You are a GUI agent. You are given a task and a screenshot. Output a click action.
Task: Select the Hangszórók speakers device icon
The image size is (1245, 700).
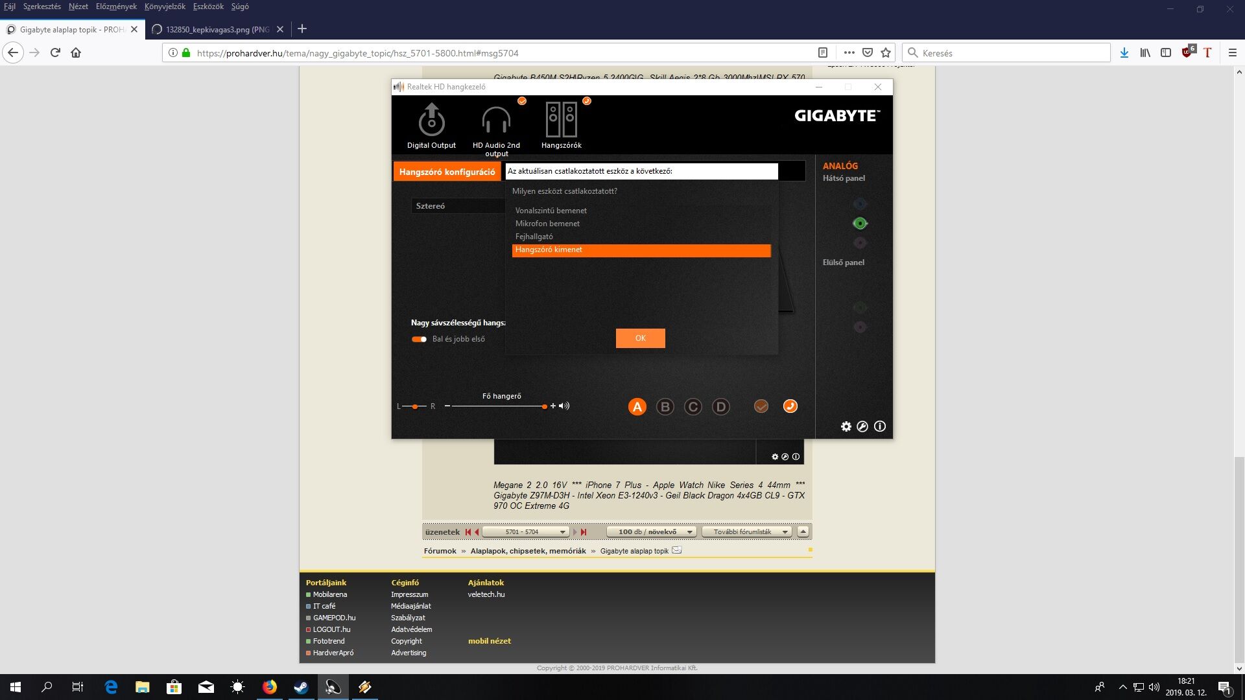click(x=562, y=120)
